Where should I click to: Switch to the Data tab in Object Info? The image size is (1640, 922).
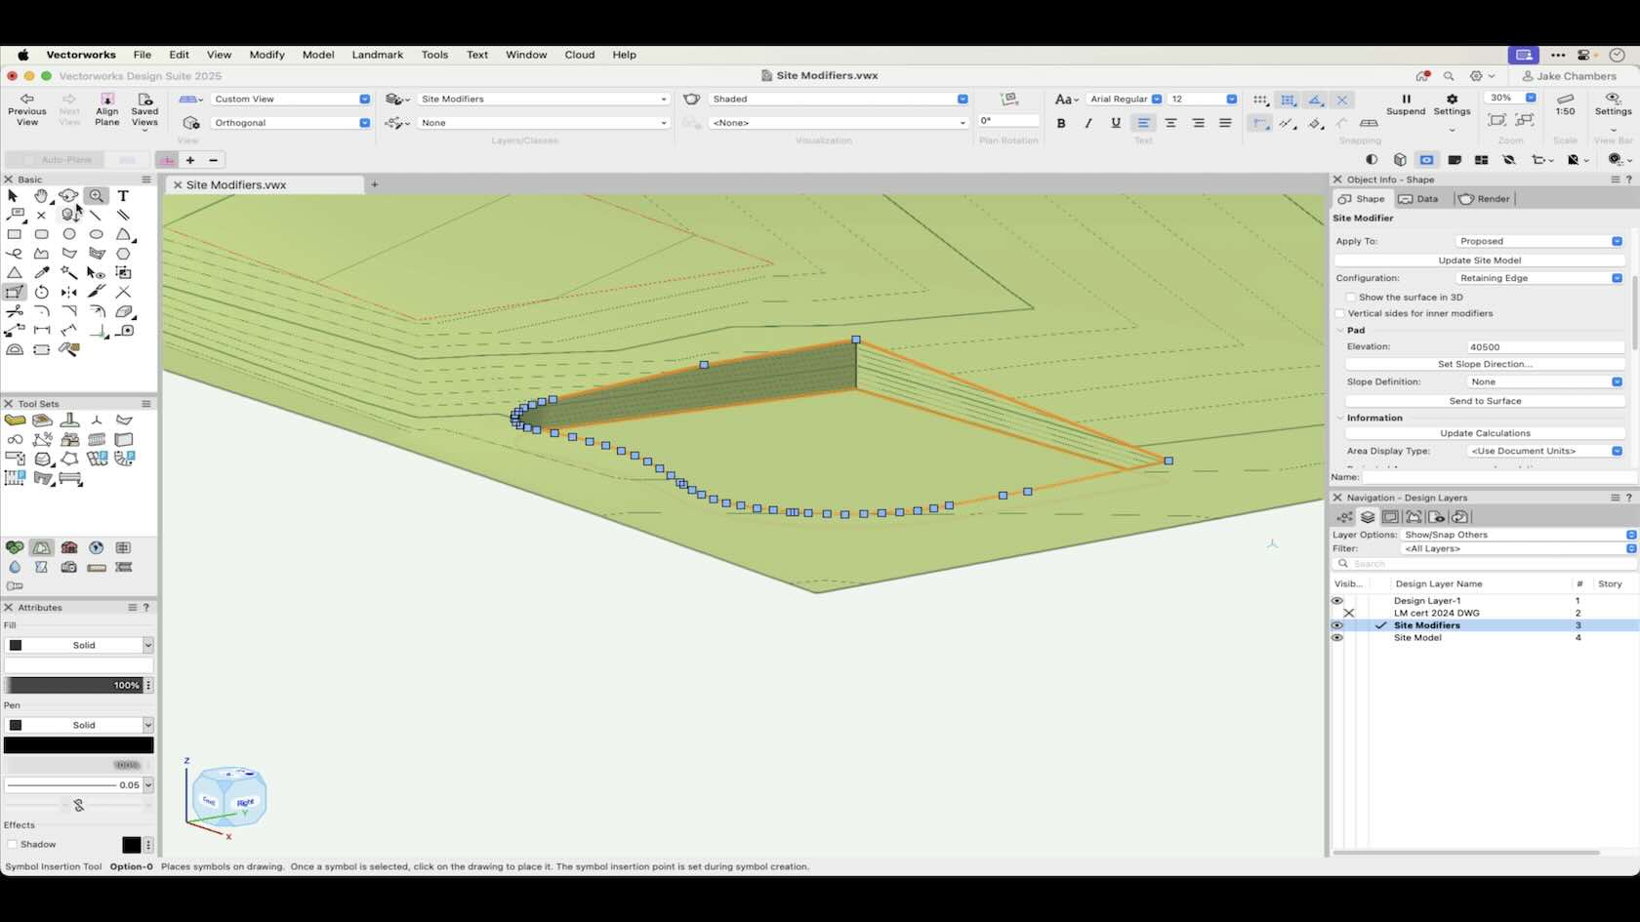(x=1418, y=198)
